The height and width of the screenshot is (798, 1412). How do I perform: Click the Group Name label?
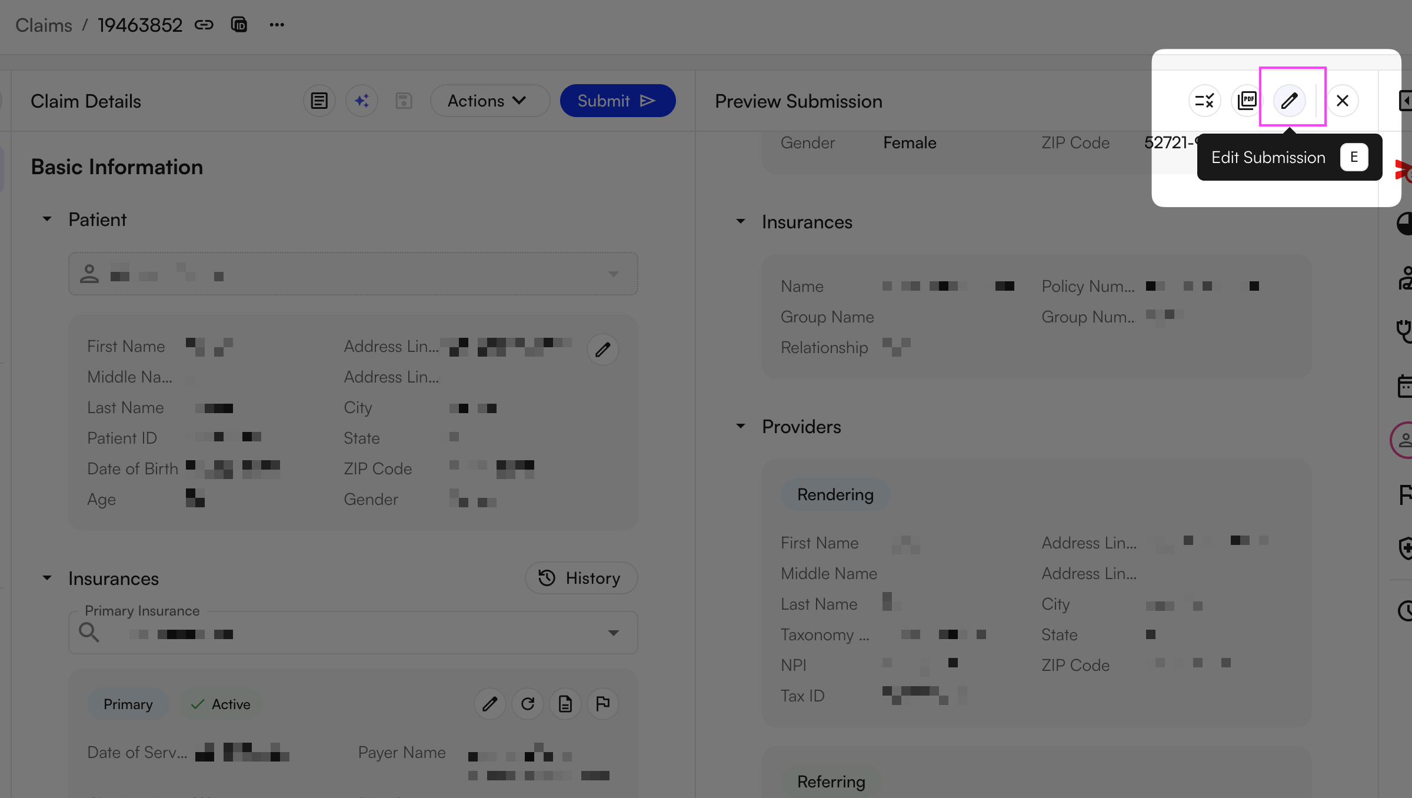(x=827, y=317)
